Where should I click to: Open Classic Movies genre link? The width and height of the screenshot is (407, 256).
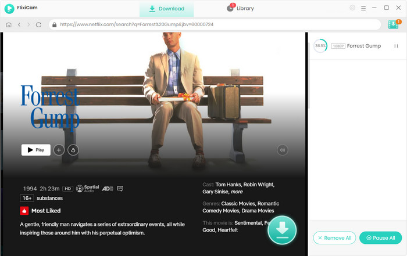(238, 203)
